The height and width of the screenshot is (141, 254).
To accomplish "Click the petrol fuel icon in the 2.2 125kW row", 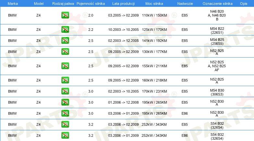I will point(65,30).
